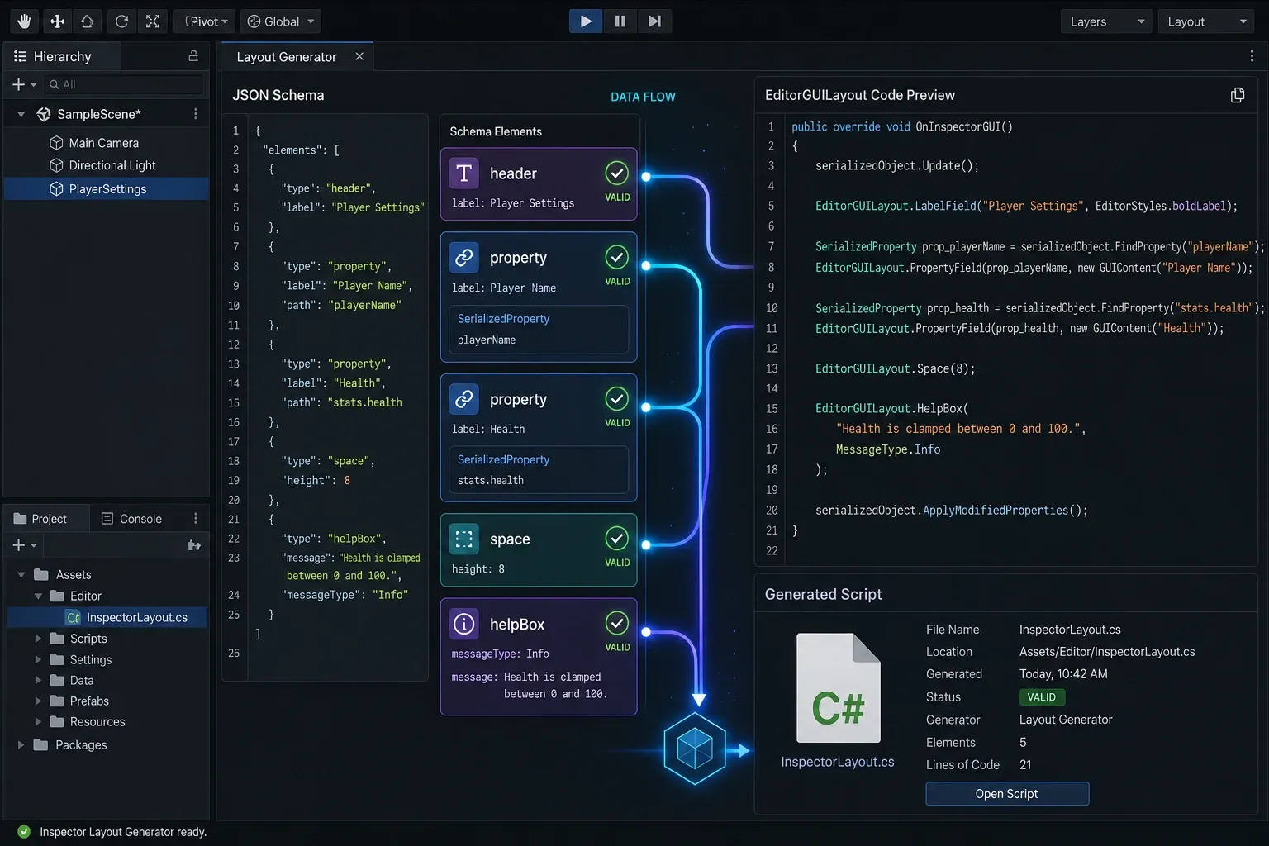Click the copy code preview icon
Viewport: 1269px width, 846px height.
pyautogui.click(x=1238, y=95)
